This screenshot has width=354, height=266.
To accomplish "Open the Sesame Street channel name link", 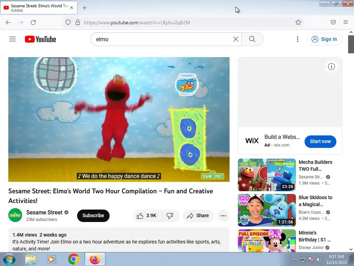I will click(44, 212).
